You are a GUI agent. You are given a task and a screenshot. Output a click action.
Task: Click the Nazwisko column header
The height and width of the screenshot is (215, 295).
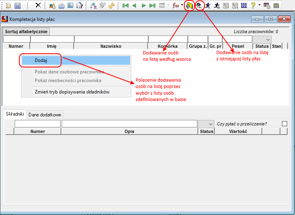(x=111, y=46)
